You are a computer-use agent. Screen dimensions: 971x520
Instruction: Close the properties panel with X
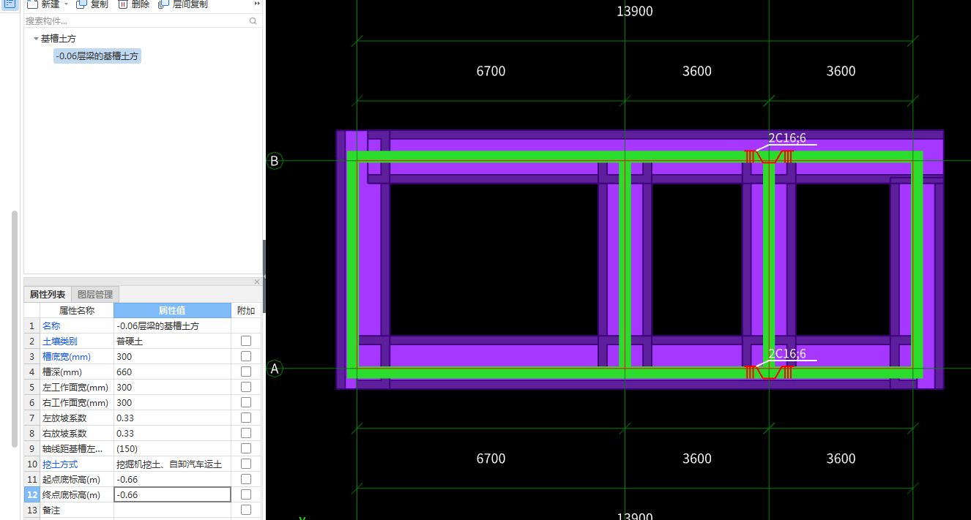257,282
